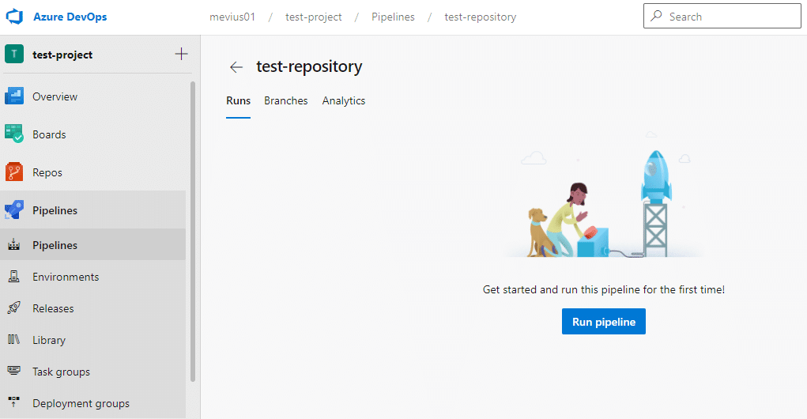807x419 pixels.
Task: Click the Pipelines rocket hub icon
Action: (14, 210)
